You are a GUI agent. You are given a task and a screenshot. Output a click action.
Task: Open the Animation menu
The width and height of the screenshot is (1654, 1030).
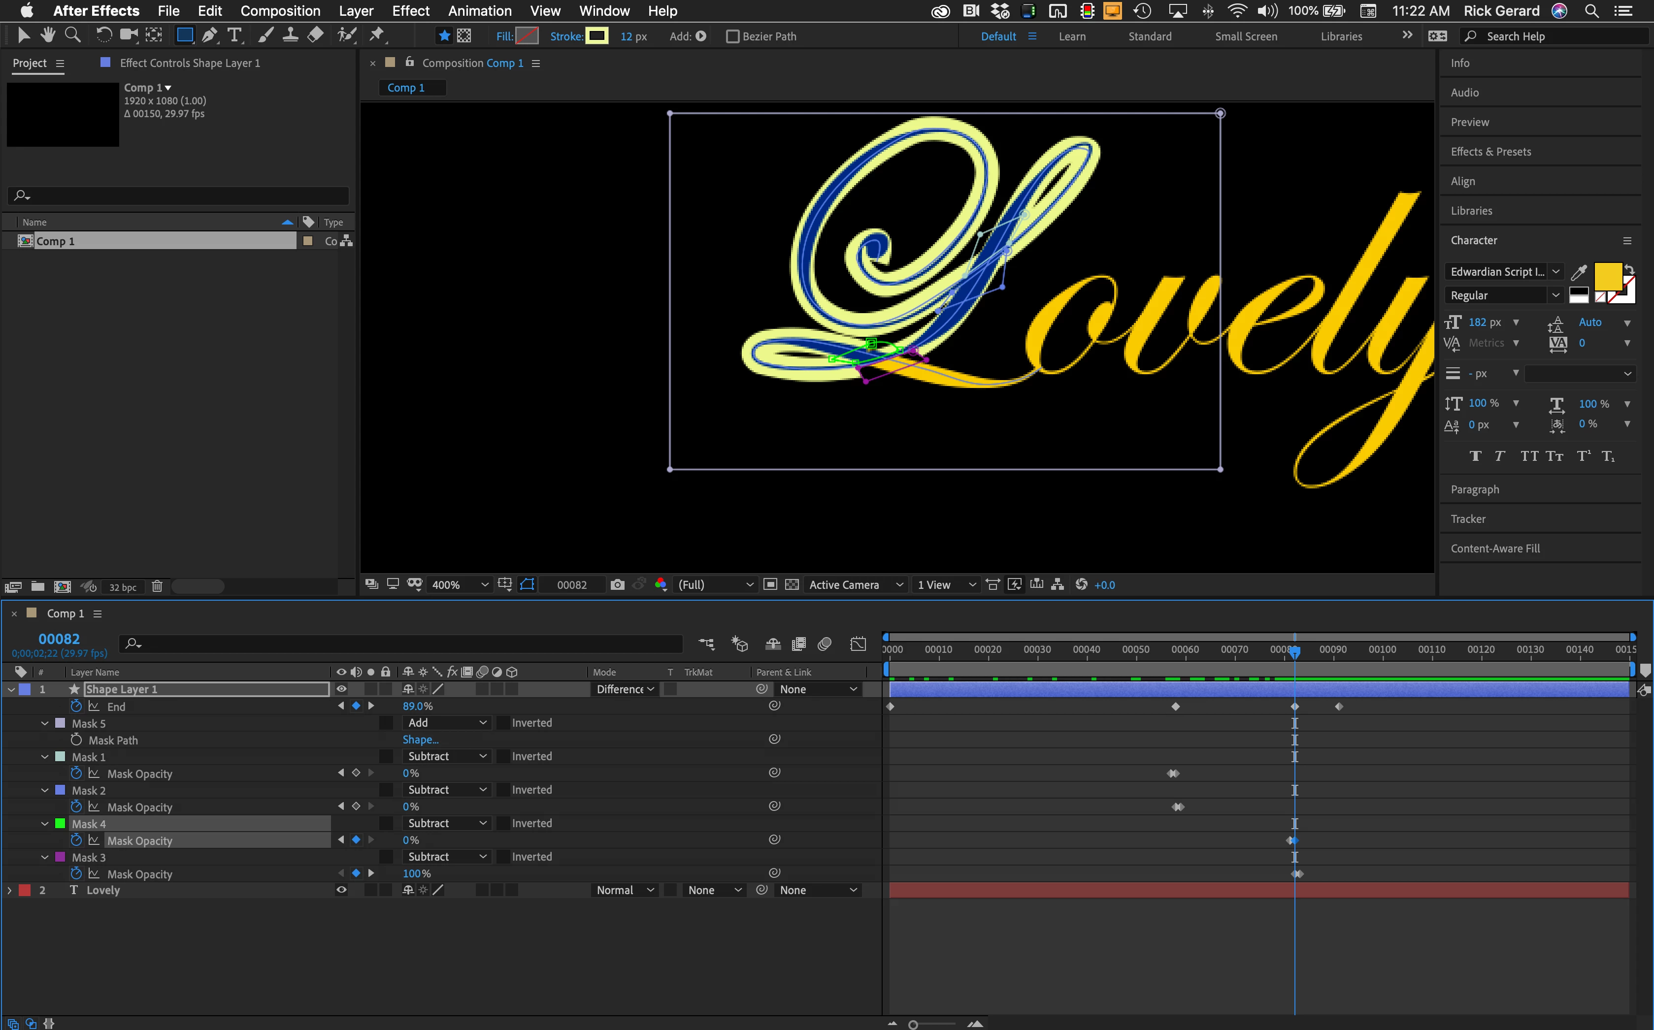479,11
